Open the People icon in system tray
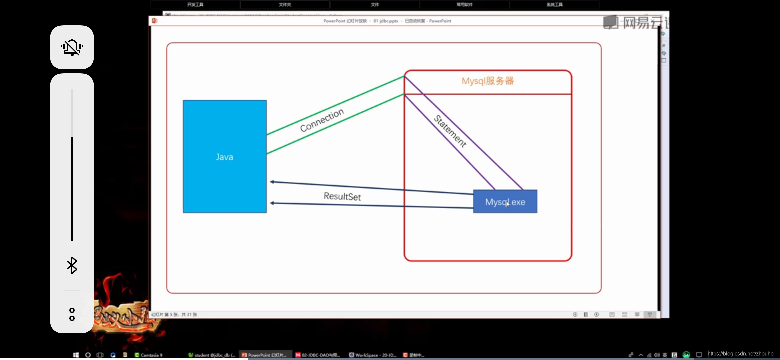 pos(631,355)
